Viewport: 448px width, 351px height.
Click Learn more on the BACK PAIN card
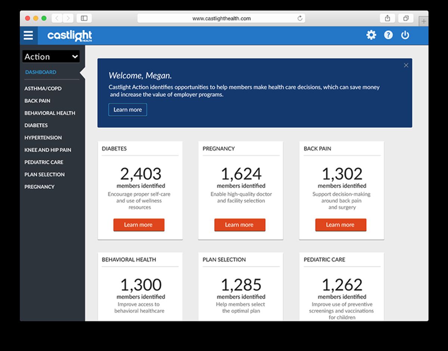coord(341,225)
